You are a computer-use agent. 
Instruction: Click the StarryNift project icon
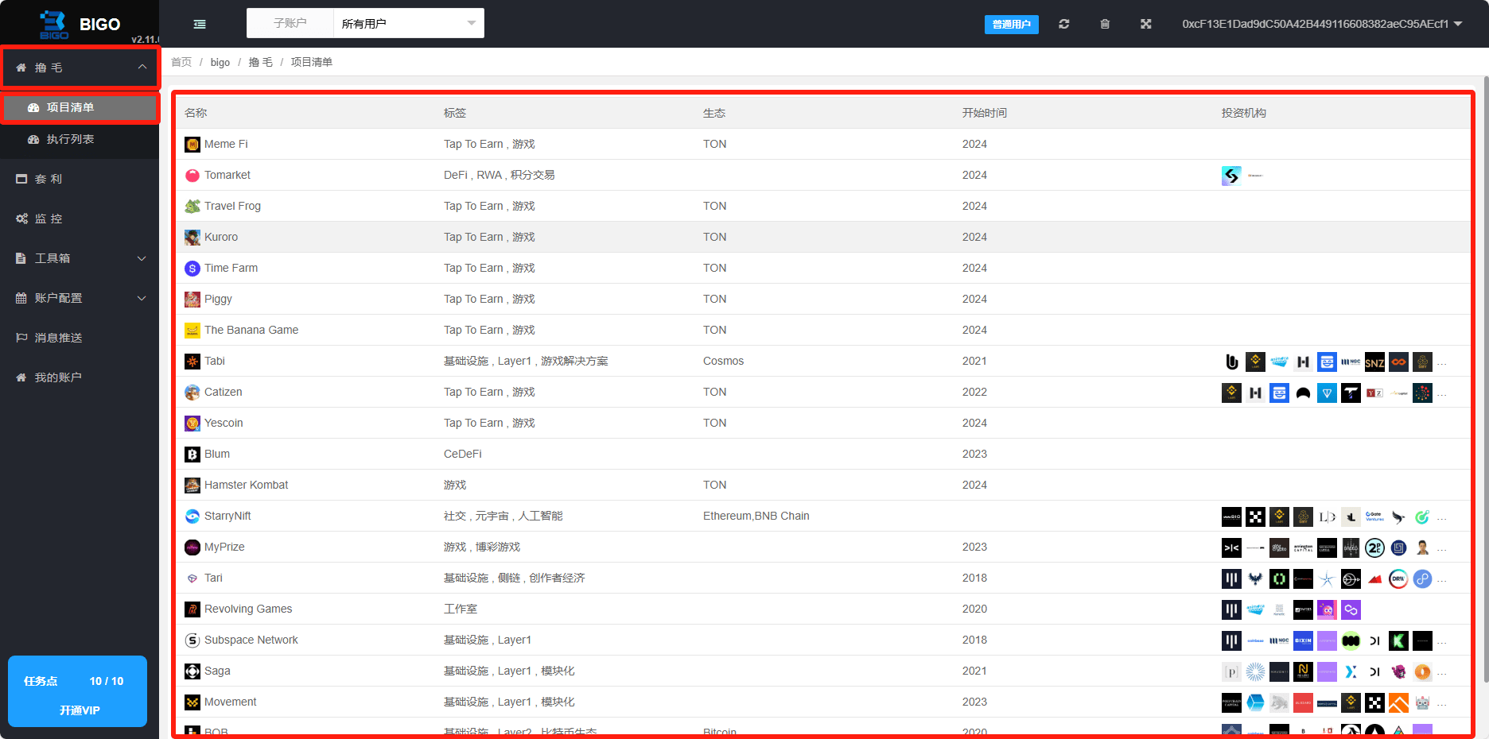pos(192,517)
